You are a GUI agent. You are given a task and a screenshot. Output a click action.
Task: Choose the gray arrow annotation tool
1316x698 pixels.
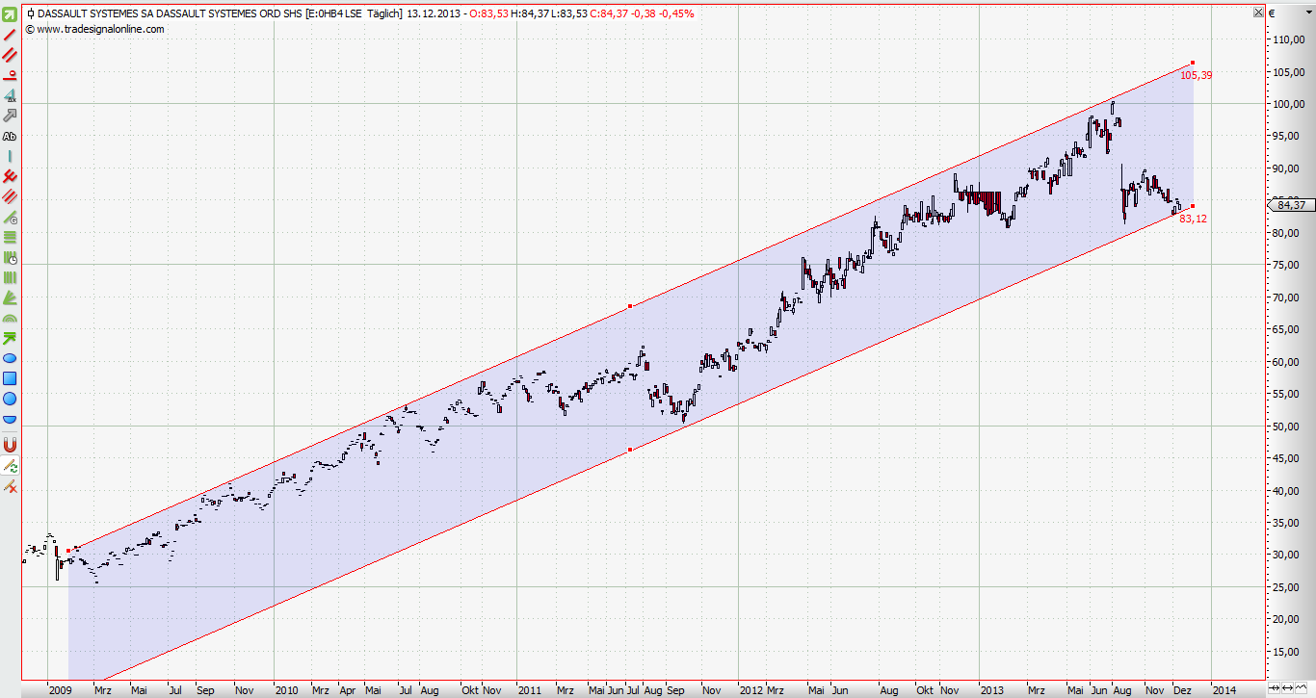[x=10, y=116]
